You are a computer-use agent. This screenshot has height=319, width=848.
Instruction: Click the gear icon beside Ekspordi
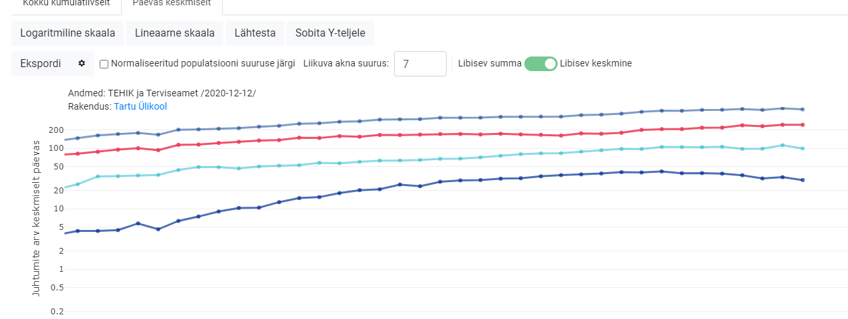click(x=82, y=63)
